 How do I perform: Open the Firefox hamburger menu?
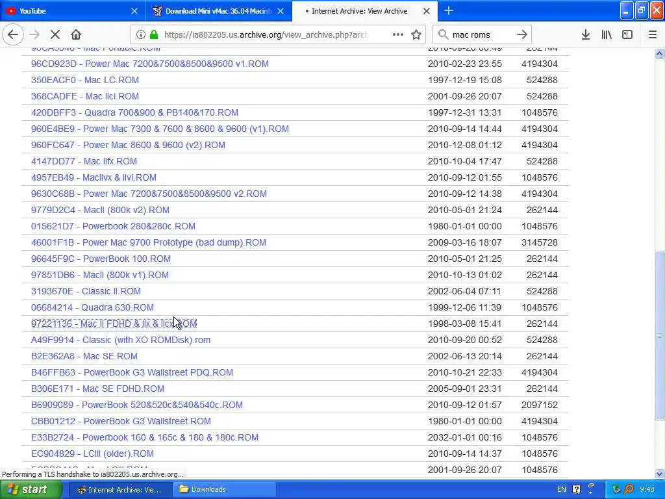coord(653,35)
